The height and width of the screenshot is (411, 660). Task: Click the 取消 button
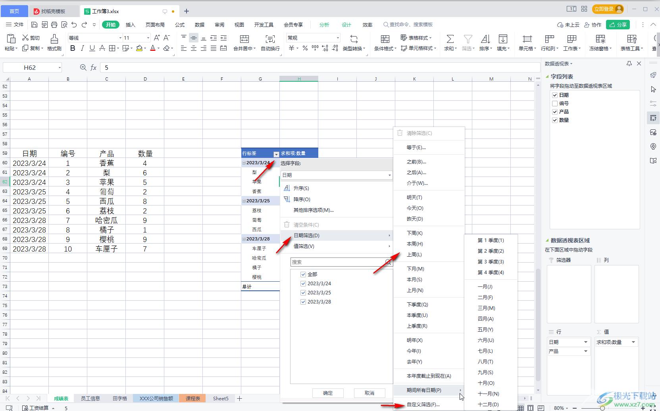[x=369, y=393]
